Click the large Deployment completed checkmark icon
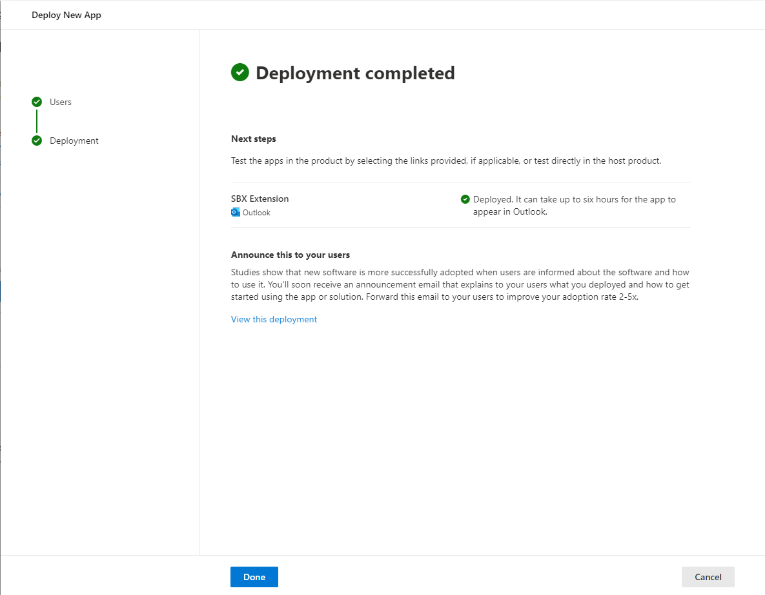765x595 pixels. pyautogui.click(x=240, y=72)
